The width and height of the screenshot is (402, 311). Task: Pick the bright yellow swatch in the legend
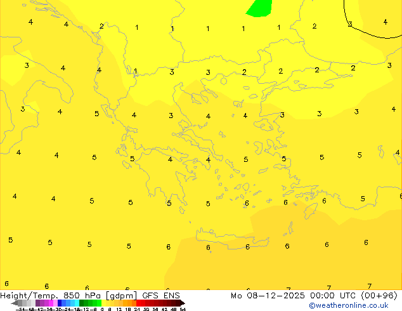click(103, 303)
